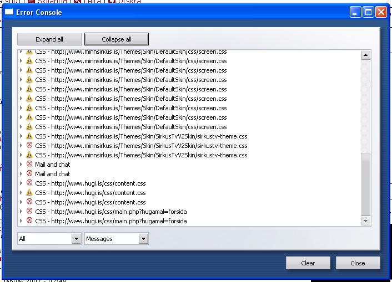This screenshot has width=392, height=282.
Task: Open the Messages severity dropdown
Action: click(143, 239)
